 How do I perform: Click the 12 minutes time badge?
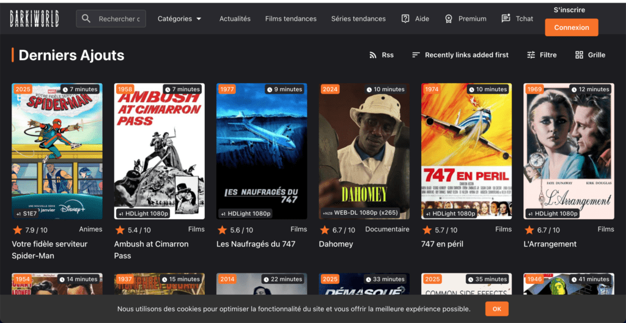[x=591, y=89]
